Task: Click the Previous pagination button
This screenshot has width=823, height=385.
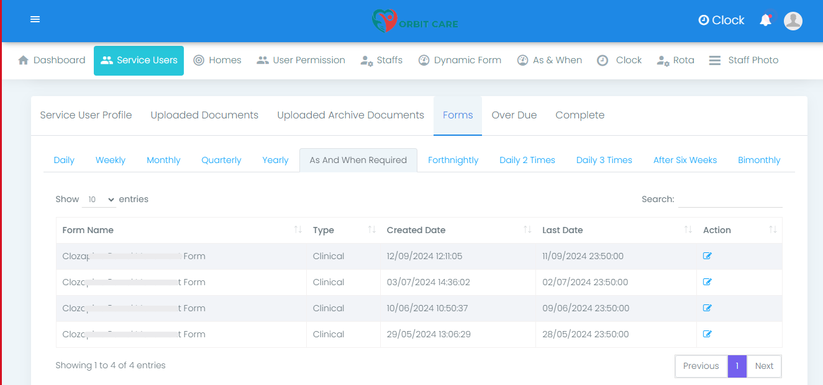Action: tap(701, 366)
